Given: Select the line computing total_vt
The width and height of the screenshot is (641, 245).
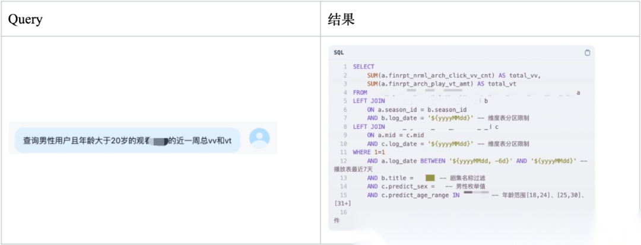Looking at the screenshot, I should pos(442,84).
